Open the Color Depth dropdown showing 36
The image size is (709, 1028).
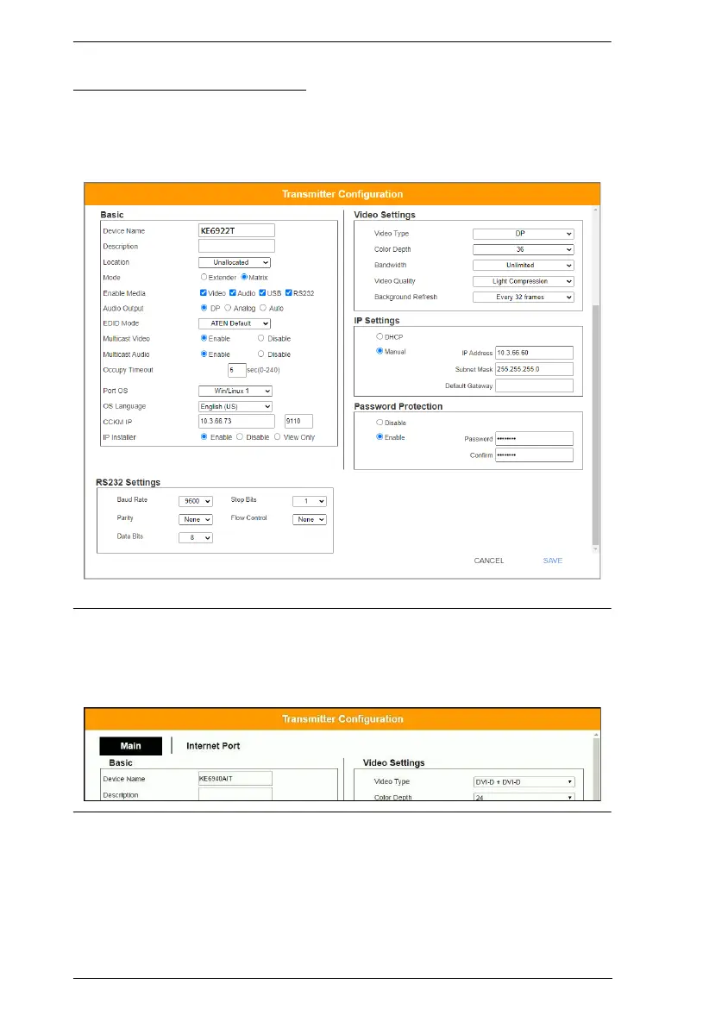click(x=524, y=249)
